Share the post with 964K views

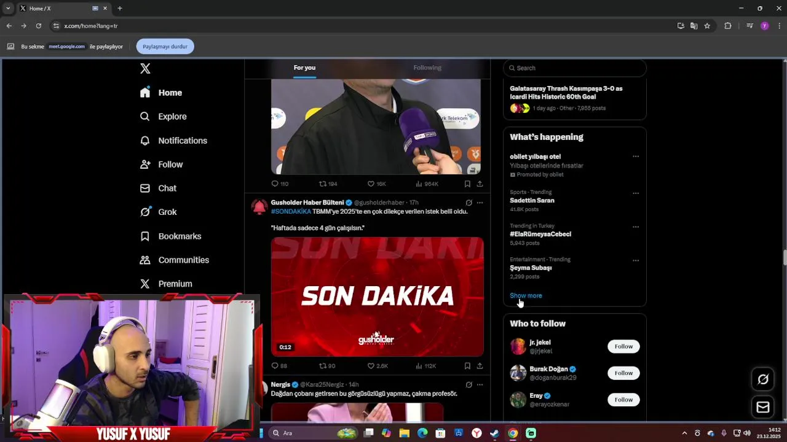click(480, 184)
